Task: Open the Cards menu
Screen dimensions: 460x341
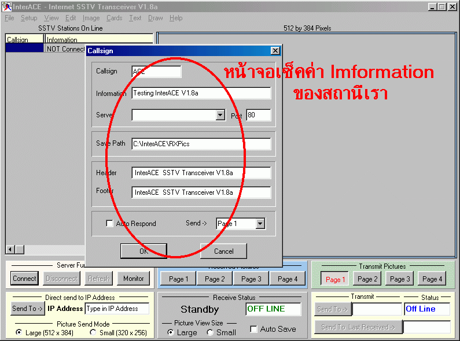Action: coord(114,18)
